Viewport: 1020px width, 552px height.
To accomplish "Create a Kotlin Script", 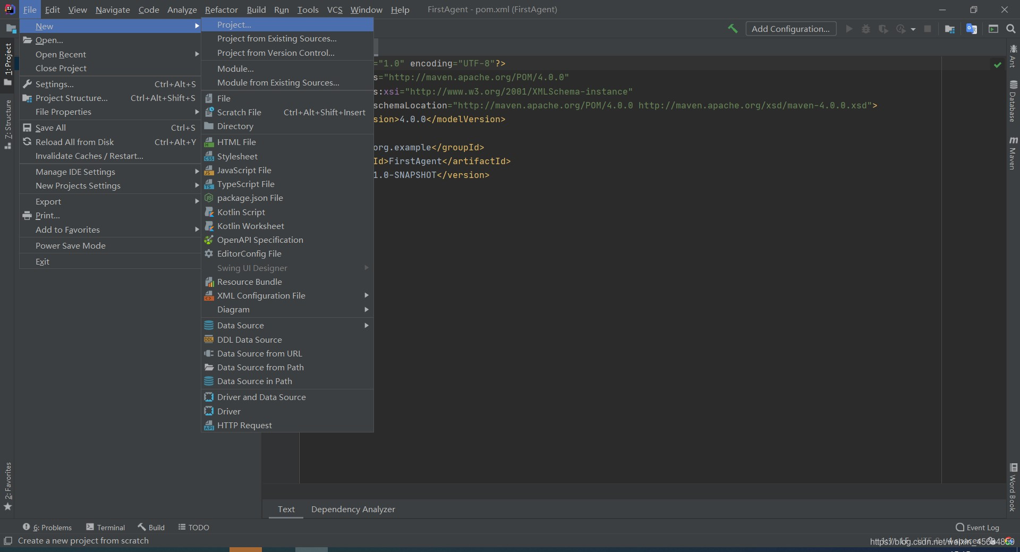I will click(287, 212).
